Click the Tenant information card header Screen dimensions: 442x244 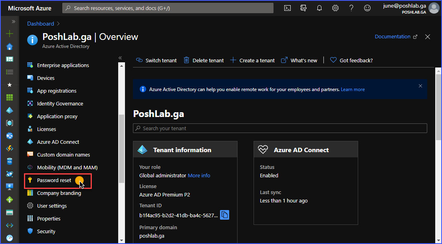185,149
